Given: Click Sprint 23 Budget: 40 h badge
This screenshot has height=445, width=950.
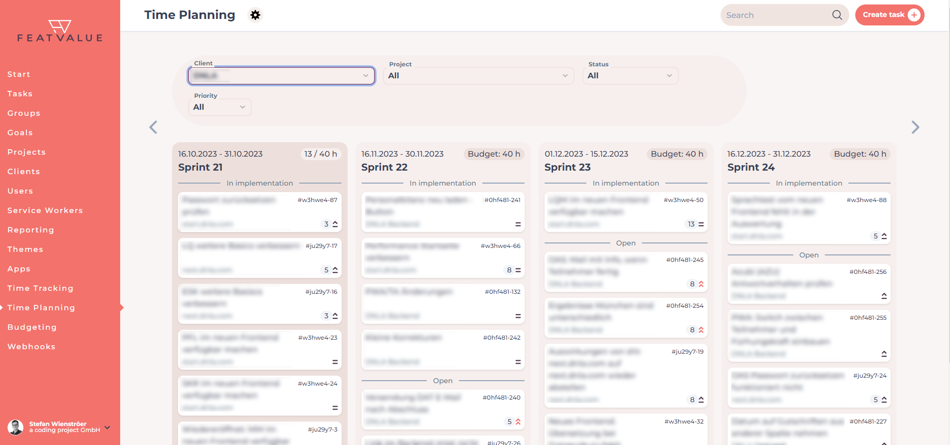Looking at the screenshot, I should 677,154.
